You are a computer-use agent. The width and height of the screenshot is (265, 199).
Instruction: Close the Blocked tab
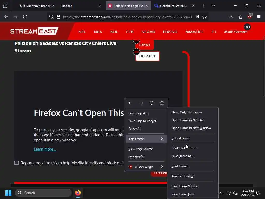coord(100,6)
